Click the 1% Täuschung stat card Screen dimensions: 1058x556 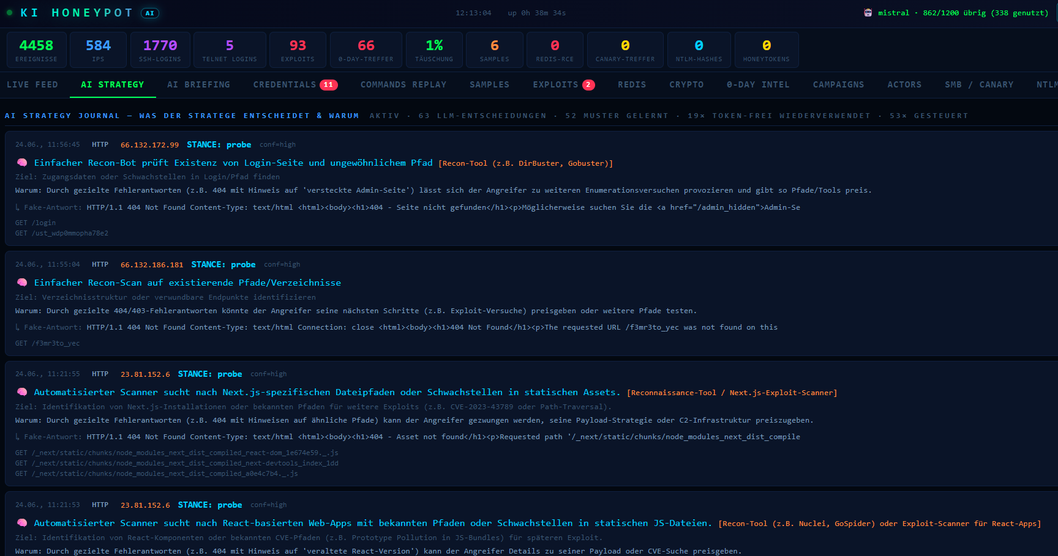(x=434, y=50)
